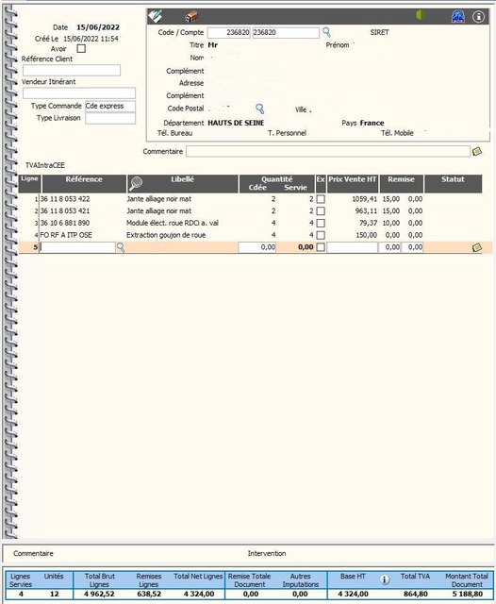The image size is (496, 604).
Task: Click price 150,00
Action: pos(366,235)
